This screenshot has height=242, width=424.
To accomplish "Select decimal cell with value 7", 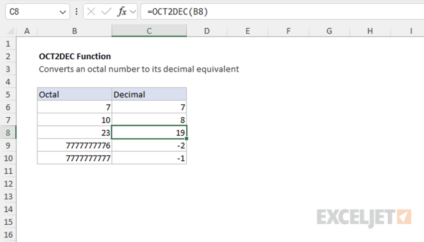I will tap(149, 107).
